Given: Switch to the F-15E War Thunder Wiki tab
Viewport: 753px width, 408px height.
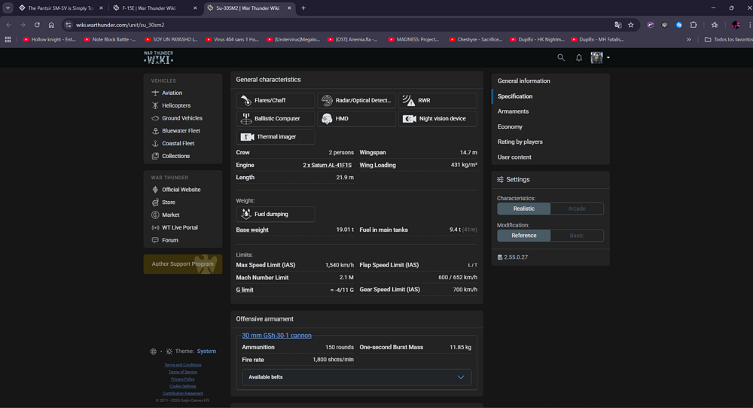Looking at the screenshot, I should pyautogui.click(x=153, y=8).
